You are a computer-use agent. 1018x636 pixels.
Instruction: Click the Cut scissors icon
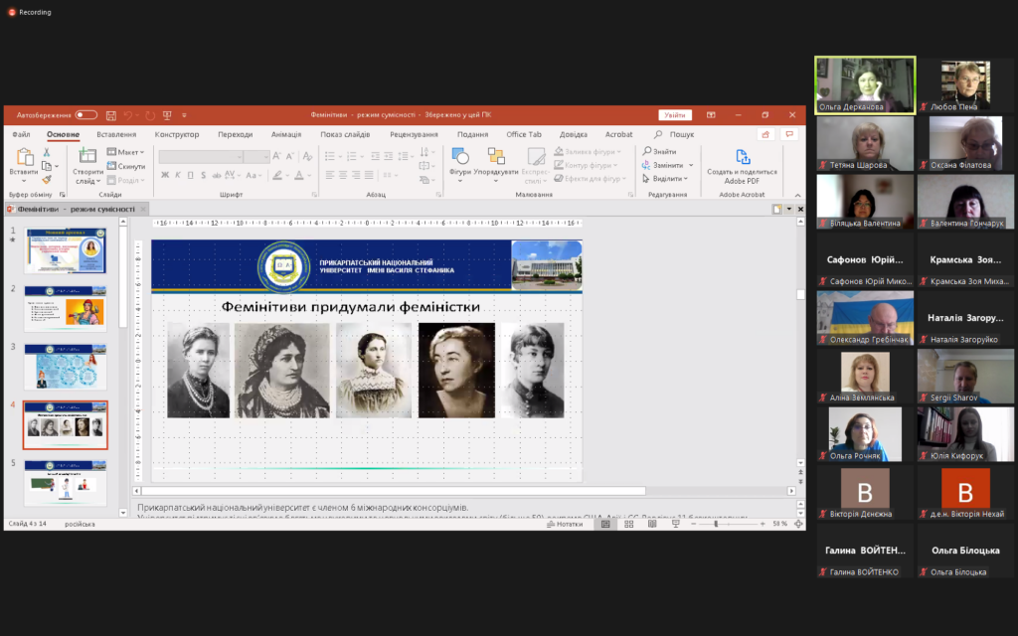click(x=47, y=152)
